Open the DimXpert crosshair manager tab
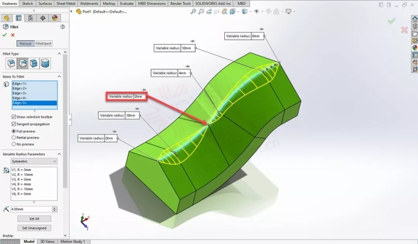Viewport: 418px width, 244px height. (43, 18)
